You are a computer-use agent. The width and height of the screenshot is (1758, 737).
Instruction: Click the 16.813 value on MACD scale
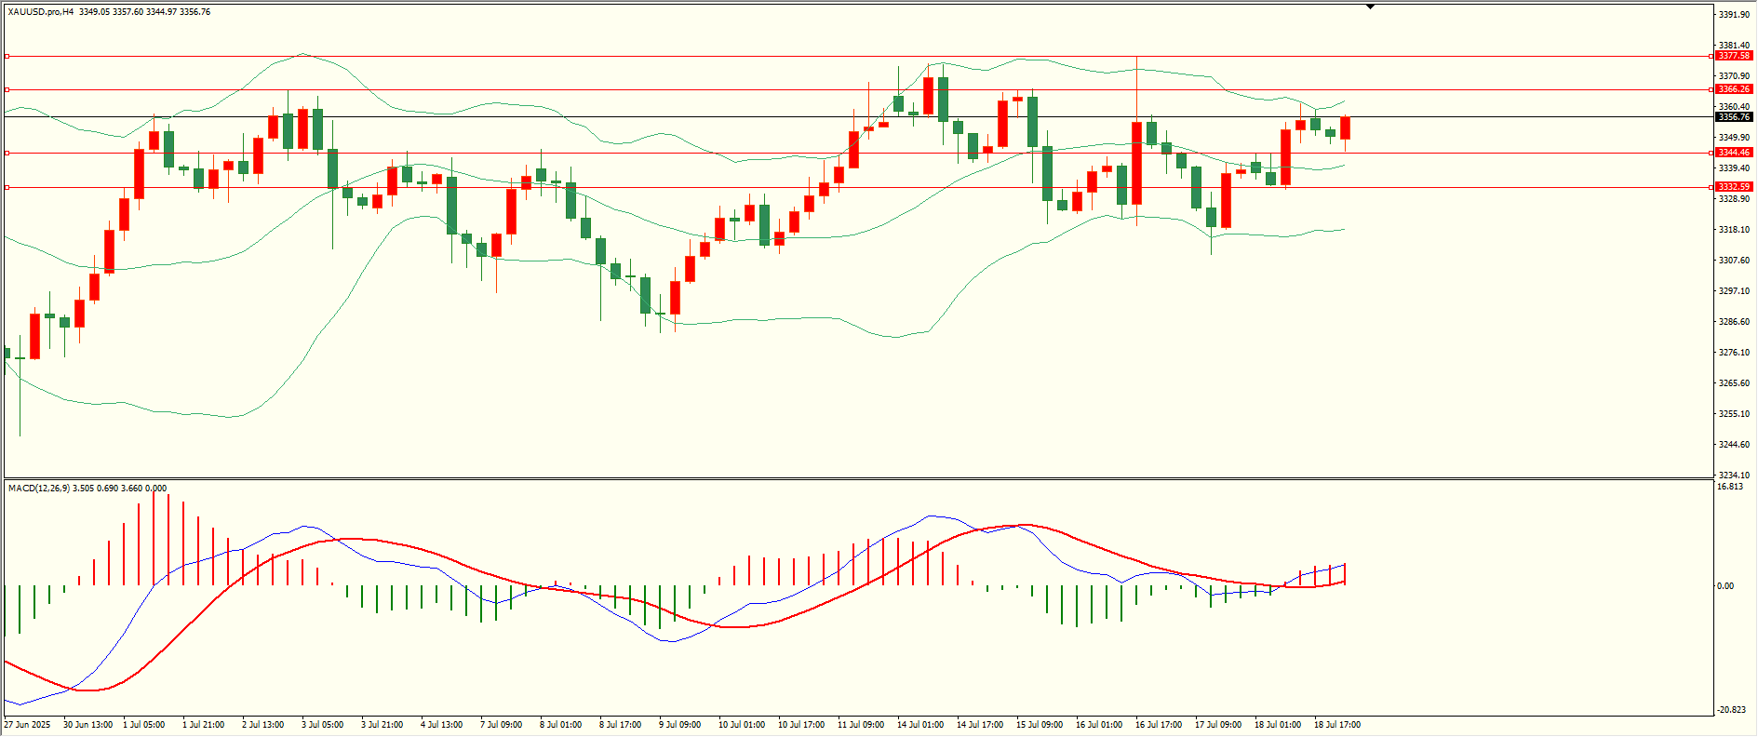(1730, 487)
